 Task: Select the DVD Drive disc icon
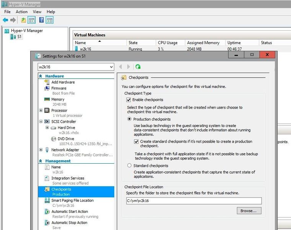point(54,139)
